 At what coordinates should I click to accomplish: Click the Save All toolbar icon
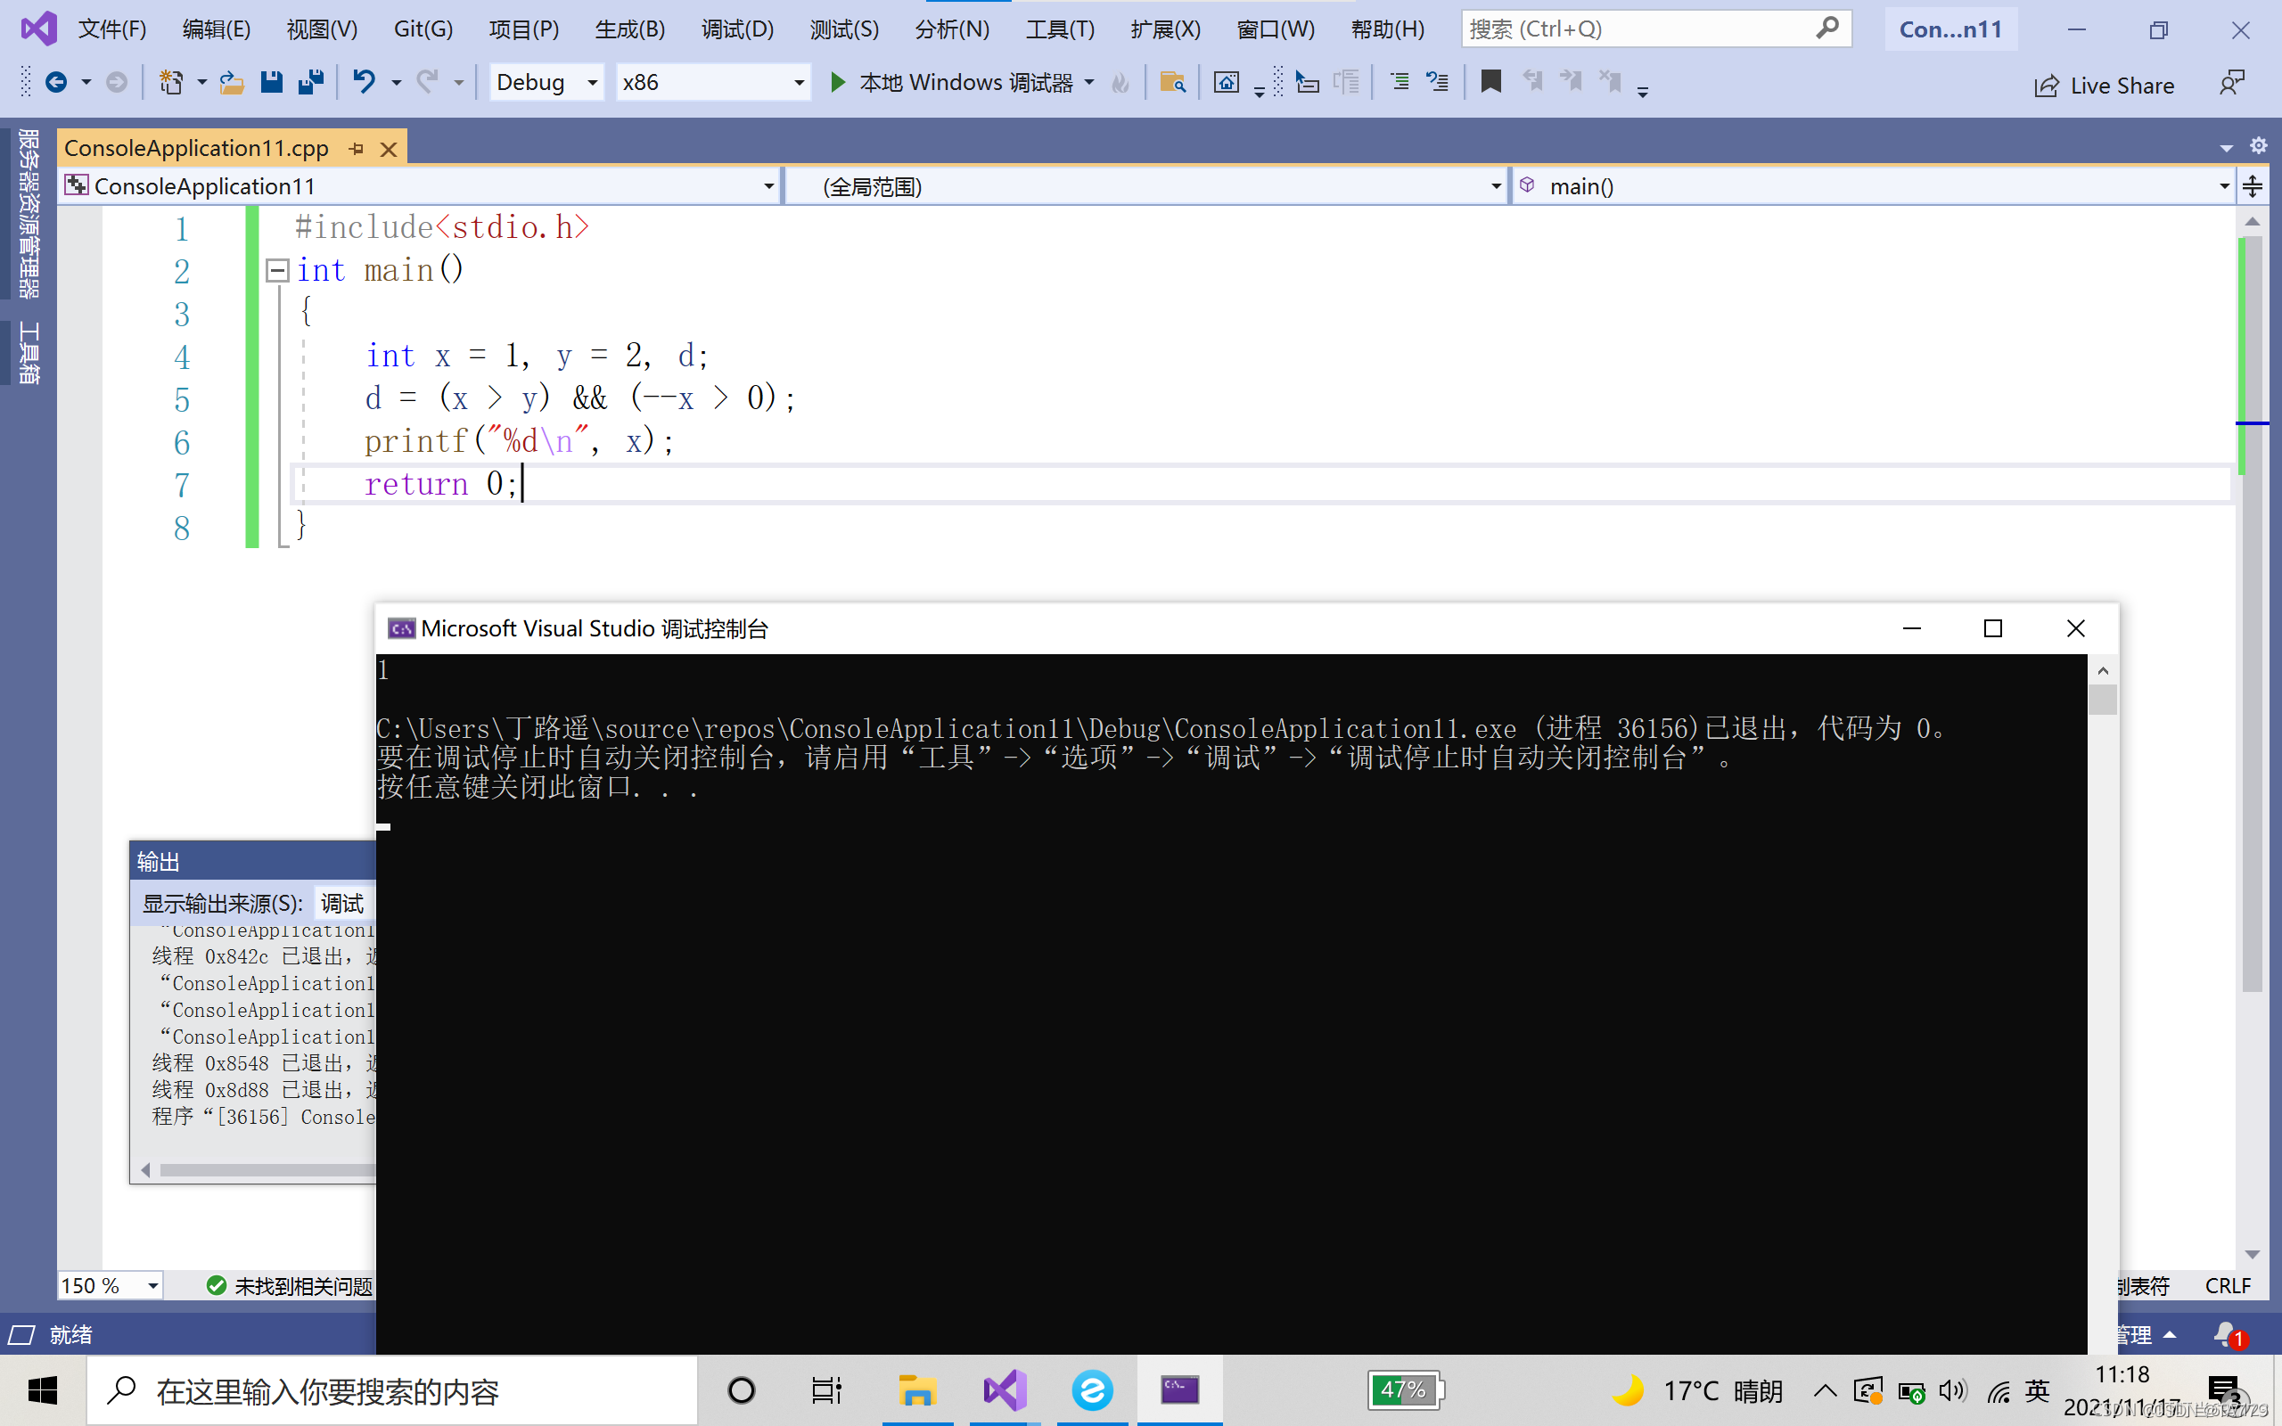click(x=310, y=83)
